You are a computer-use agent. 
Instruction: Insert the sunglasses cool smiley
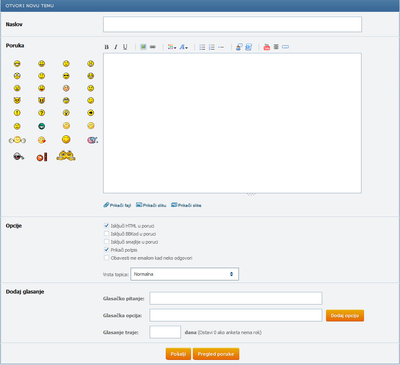click(66, 76)
